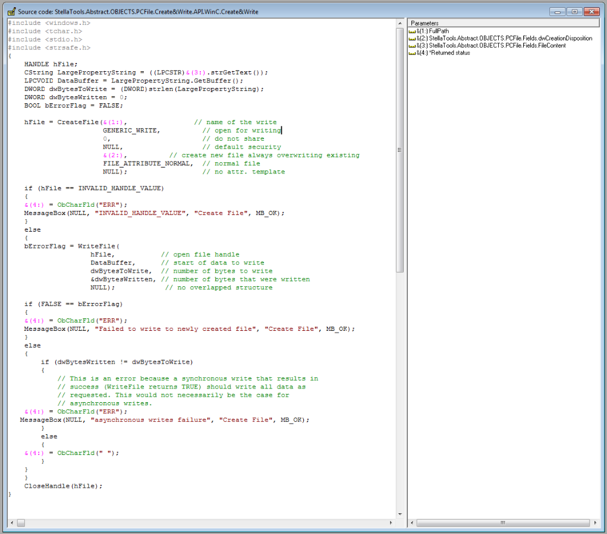Click '&dwBytesWritten,' argument line
This screenshot has width=607, height=534.
(x=123, y=279)
